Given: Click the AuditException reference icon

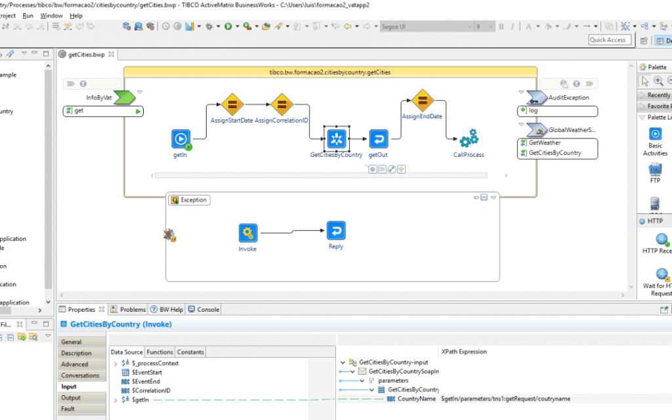Looking at the screenshot, I should (537, 97).
